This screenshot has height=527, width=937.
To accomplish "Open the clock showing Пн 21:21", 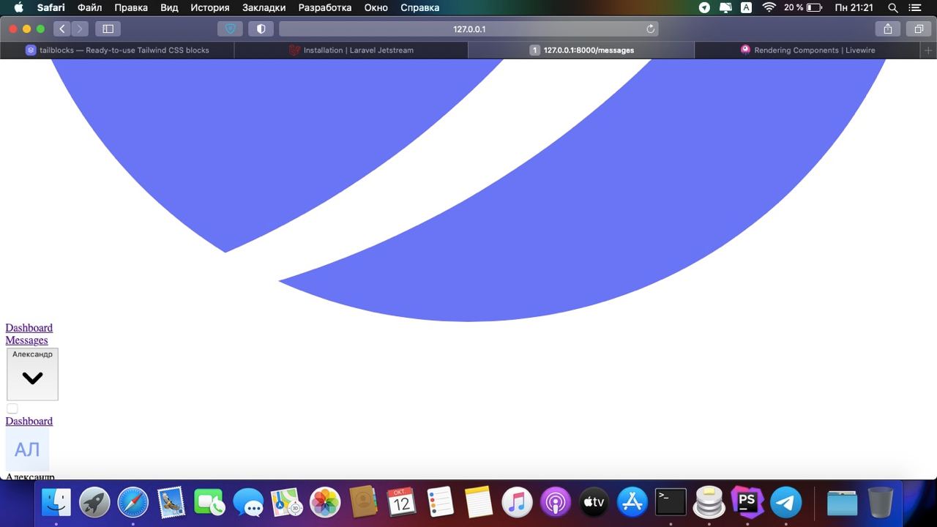I will (854, 7).
